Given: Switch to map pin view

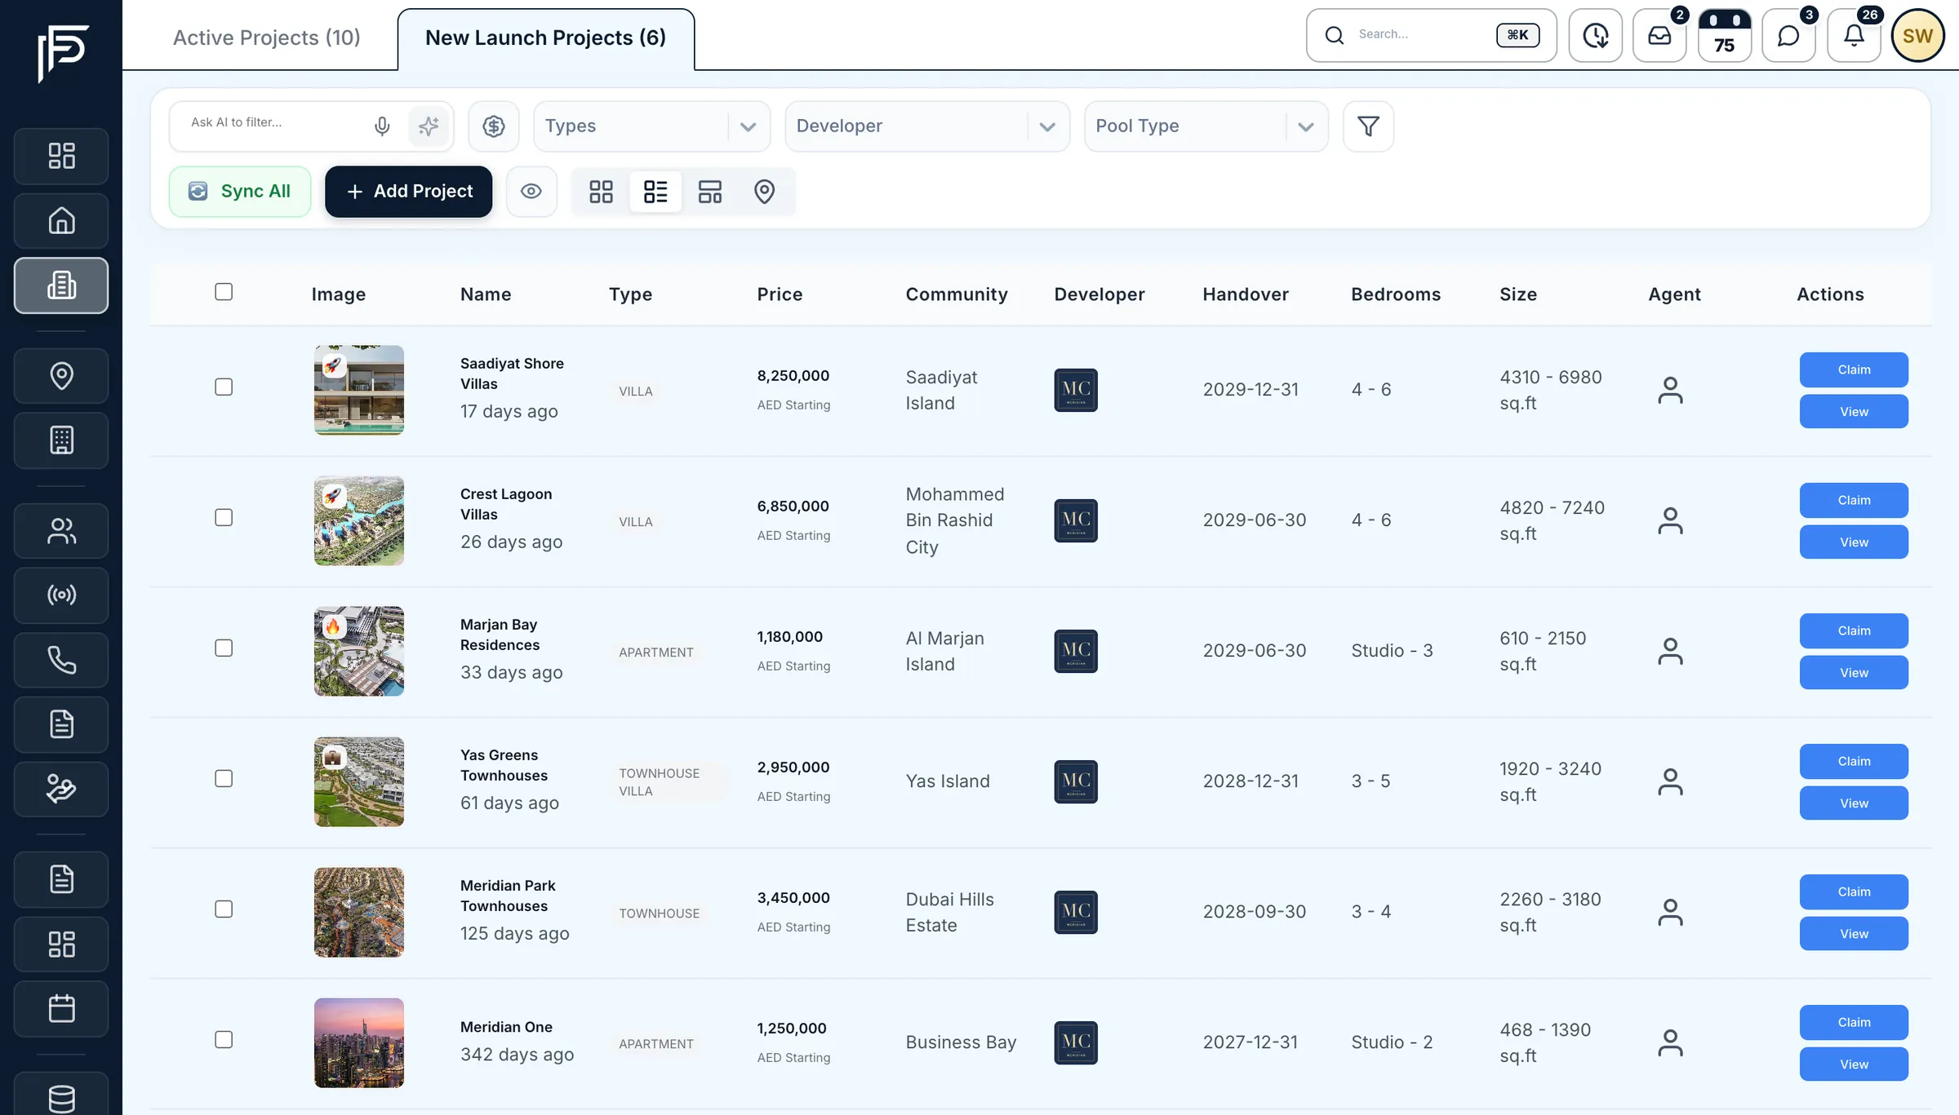Looking at the screenshot, I should [x=764, y=192].
